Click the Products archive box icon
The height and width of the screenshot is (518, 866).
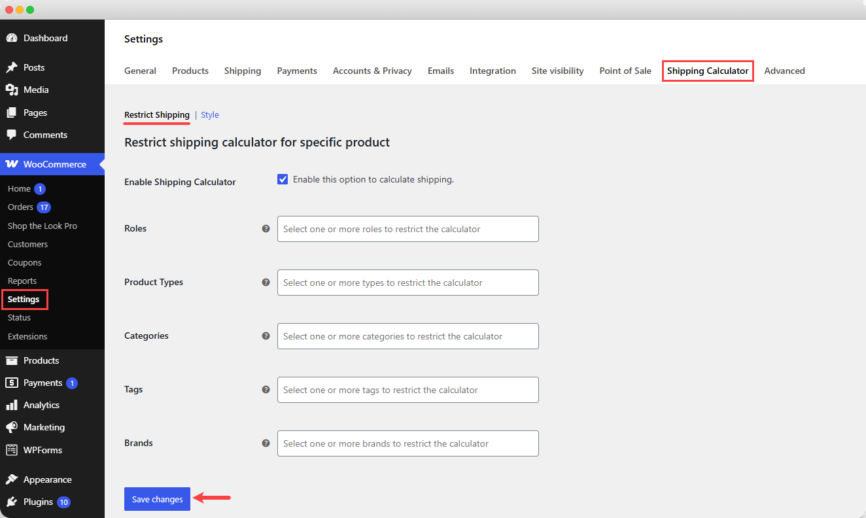tap(12, 360)
